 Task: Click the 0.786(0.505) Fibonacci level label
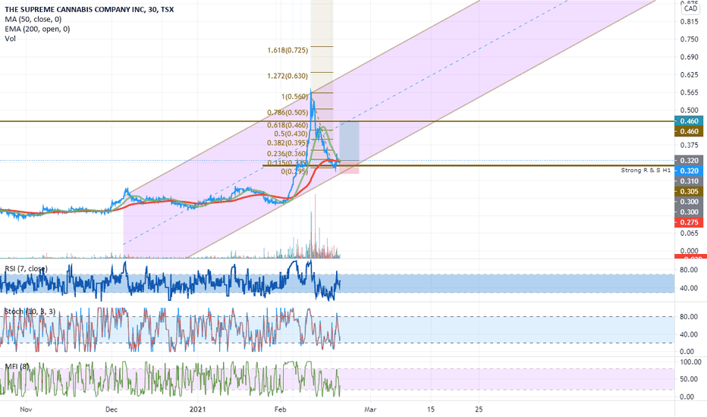(x=288, y=112)
